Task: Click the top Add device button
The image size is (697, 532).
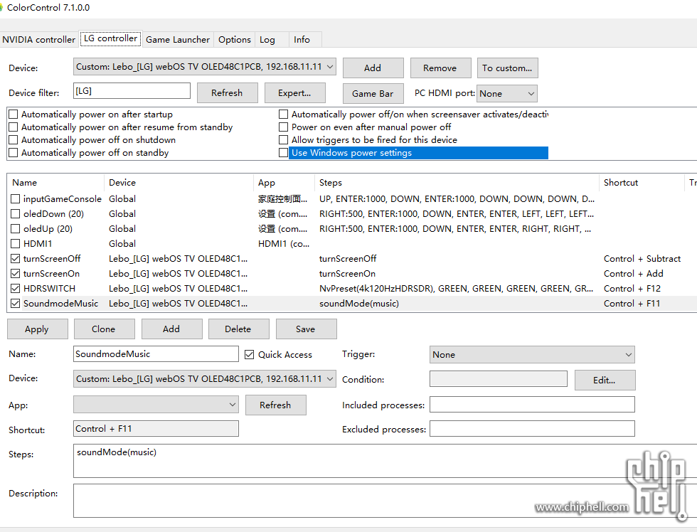Action: pyautogui.click(x=373, y=68)
